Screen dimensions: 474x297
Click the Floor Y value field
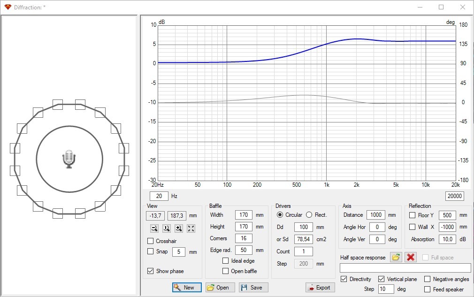click(x=447, y=215)
